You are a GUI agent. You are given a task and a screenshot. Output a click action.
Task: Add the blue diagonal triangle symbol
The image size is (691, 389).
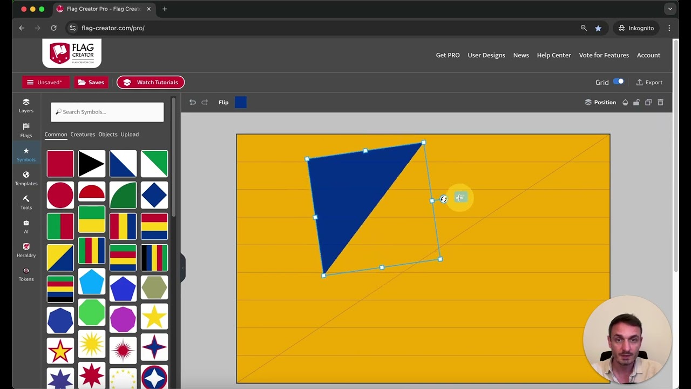[x=123, y=164]
